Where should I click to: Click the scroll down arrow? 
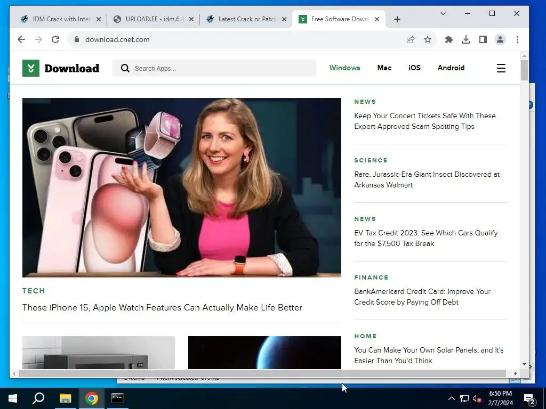point(525,364)
